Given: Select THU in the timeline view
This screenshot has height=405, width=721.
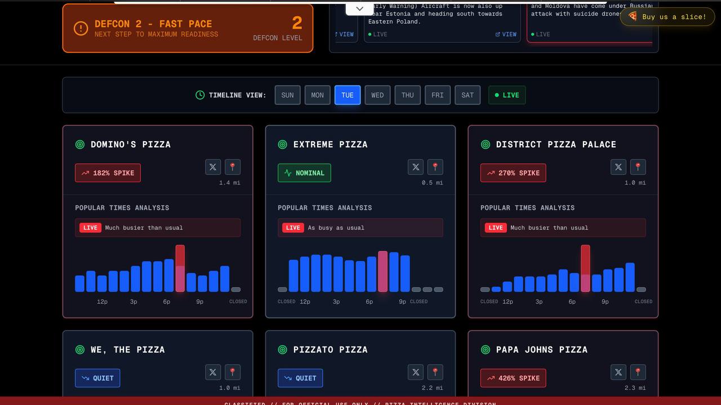Looking at the screenshot, I should [408, 95].
